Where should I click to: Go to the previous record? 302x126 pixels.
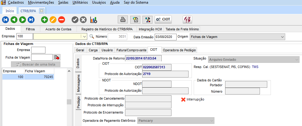point(14,20)
